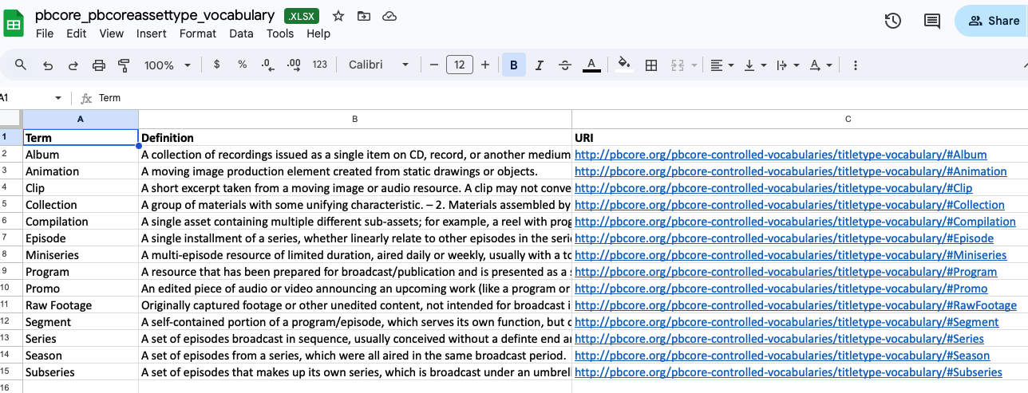
Task: Open the Insert menu
Action: click(x=151, y=33)
